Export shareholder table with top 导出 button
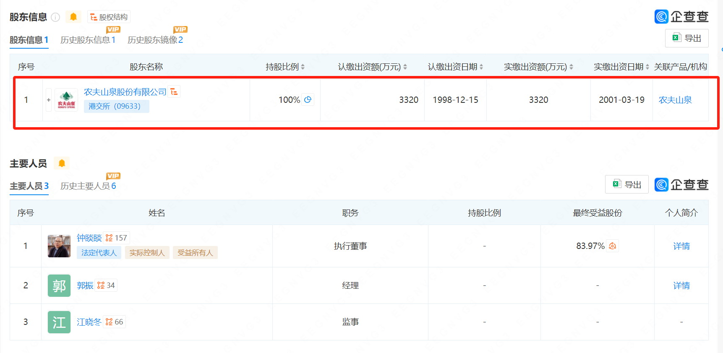The height and width of the screenshot is (353, 723). tap(687, 38)
